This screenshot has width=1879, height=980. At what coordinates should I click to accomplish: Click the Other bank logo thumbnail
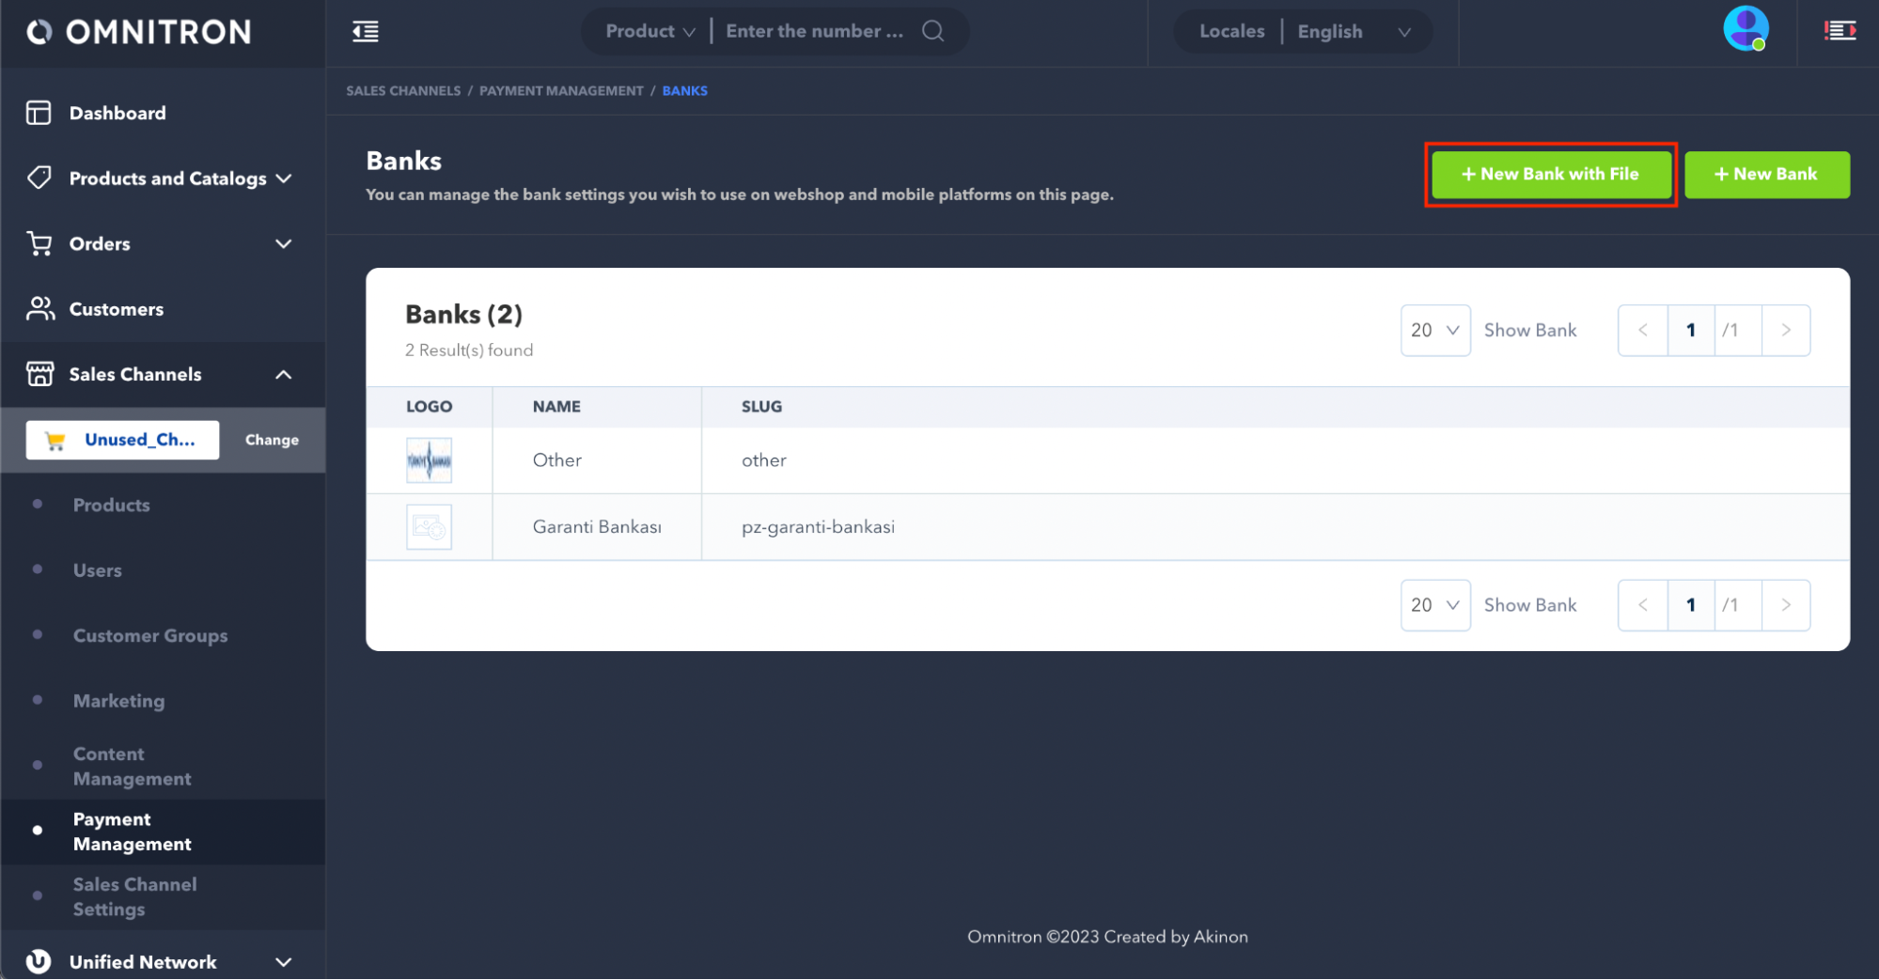429,460
